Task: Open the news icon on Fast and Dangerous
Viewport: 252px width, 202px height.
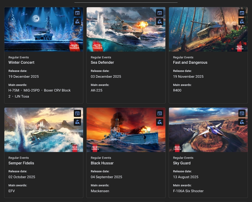Action: 242,13
